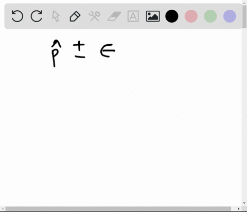Screen dimensions: 247x212
Task: Click the horizontal scrollbar thumb
Action: (x=118, y=209)
